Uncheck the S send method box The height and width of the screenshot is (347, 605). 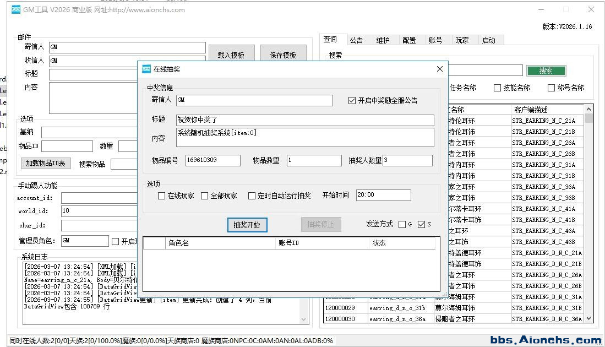pos(422,224)
